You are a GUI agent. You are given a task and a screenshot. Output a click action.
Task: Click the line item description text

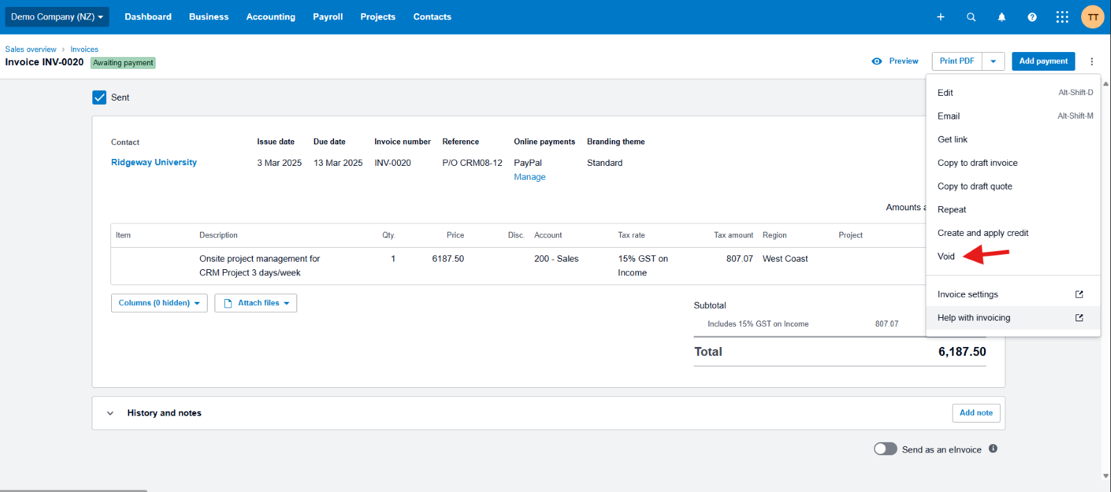260,266
